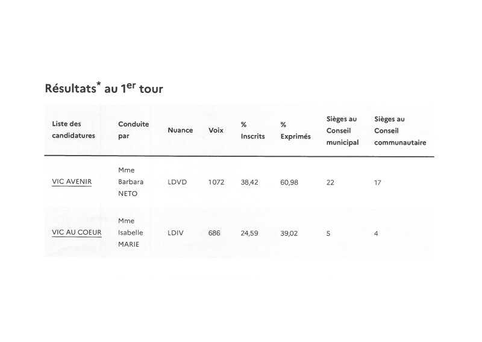Click the '% Exprimés' column header

295,130
